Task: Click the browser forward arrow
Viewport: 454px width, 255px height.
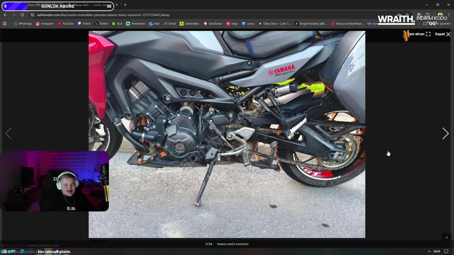Action: pyautogui.click(x=13, y=15)
